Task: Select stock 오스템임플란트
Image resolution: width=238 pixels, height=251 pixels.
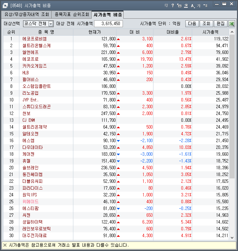Action: pyautogui.click(x=37, y=86)
